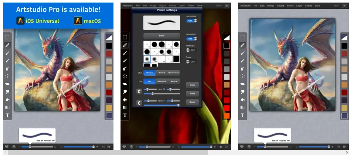Open the Layer menu in Pencil settings screenshot

coord(182,5)
